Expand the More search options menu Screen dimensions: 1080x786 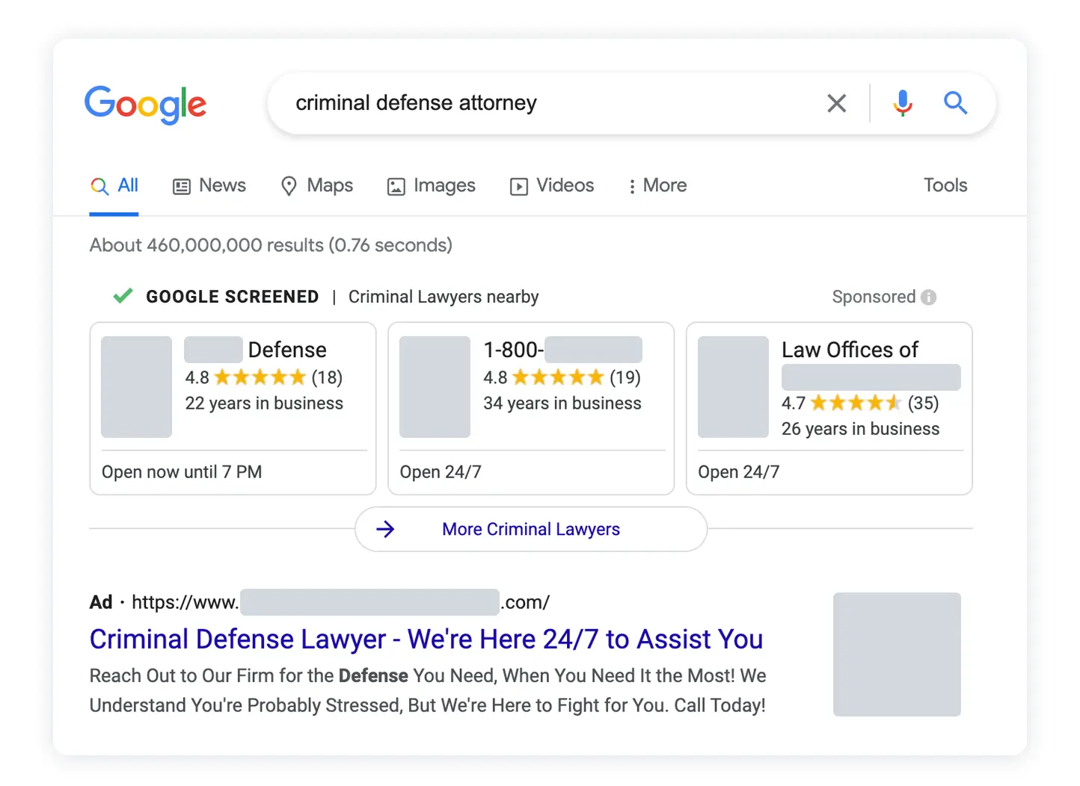[x=656, y=185]
